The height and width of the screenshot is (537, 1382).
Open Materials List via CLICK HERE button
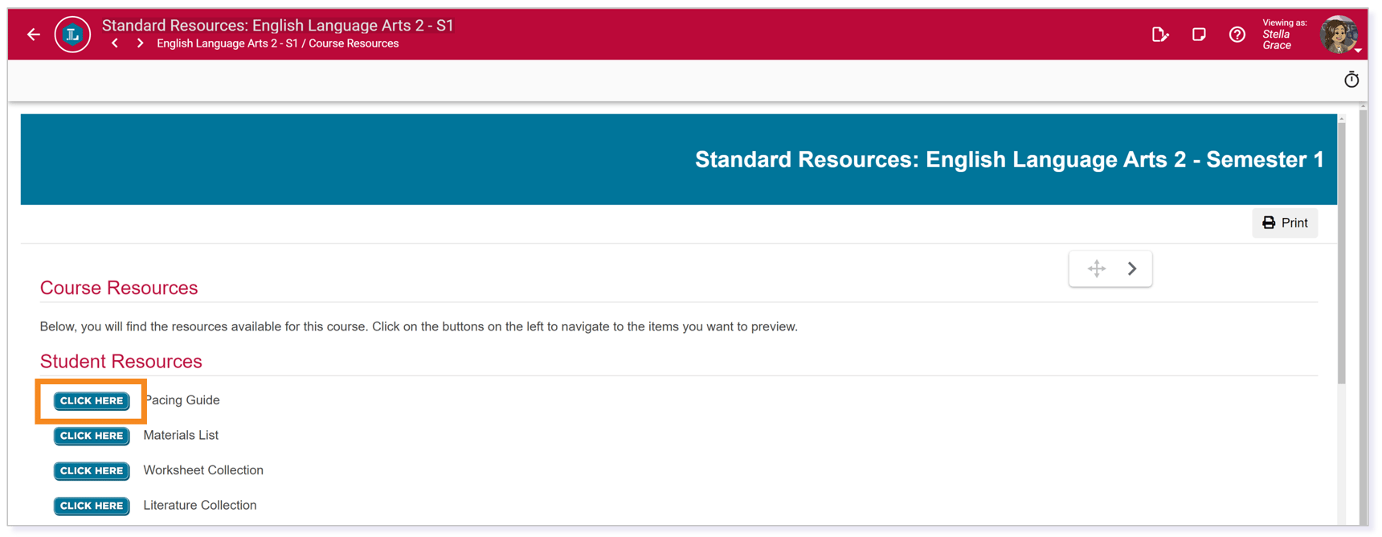pos(92,436)
